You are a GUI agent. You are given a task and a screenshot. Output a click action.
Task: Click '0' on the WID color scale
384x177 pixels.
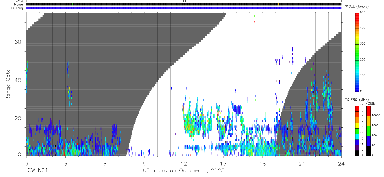pyautogui.click(x=361, y=91)
